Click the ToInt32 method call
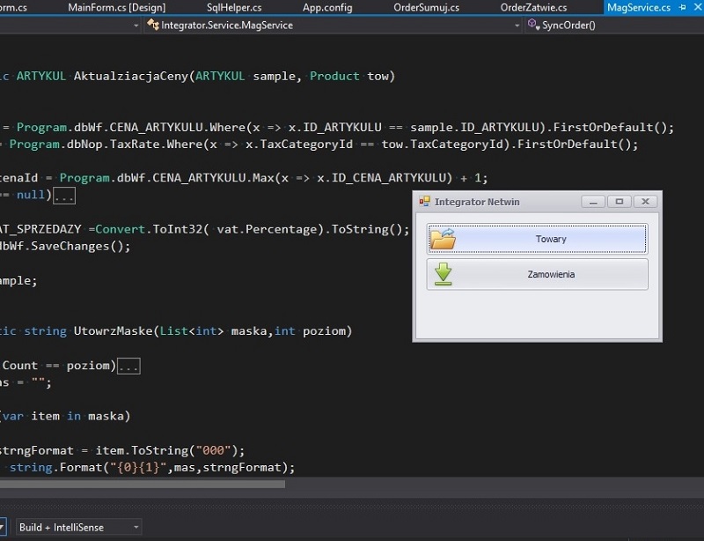The width and height of the screenshot is (704, 541). pyautogui.click(x=178, y=229)
